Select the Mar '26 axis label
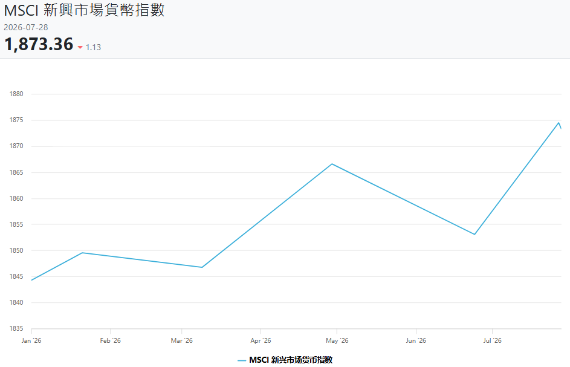570x367 pixels. [x=182, y=340]
